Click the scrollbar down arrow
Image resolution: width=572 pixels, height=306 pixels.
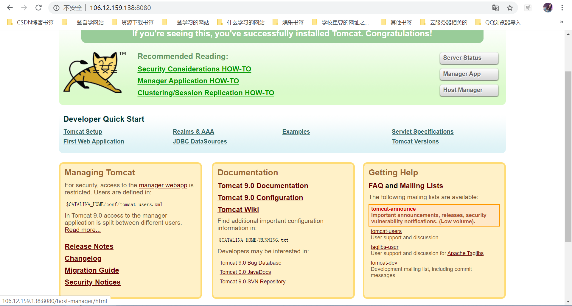[568, 302]
